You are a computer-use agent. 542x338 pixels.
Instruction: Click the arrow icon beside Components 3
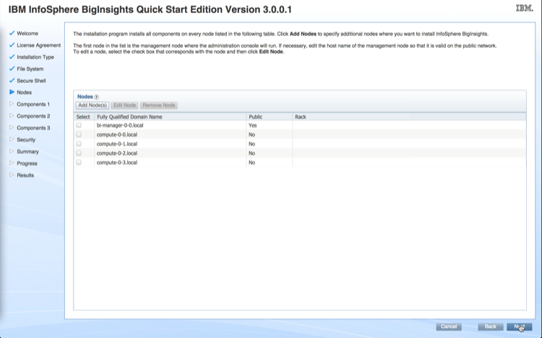point(12,128)
